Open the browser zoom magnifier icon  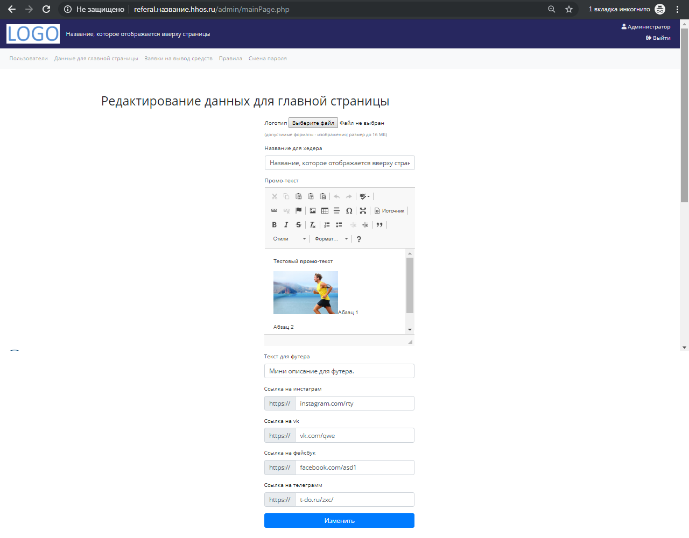click(x=552, y=9)
